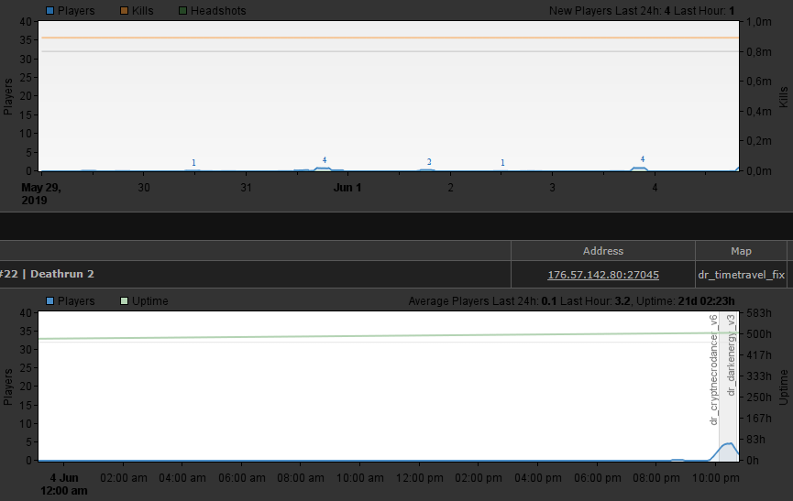The width and height of the screenshot is (793, 501).
Task: Click Players legend entry in the uptime chart
Action: click(75, 300)
